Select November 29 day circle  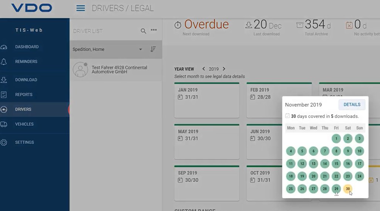336,189
